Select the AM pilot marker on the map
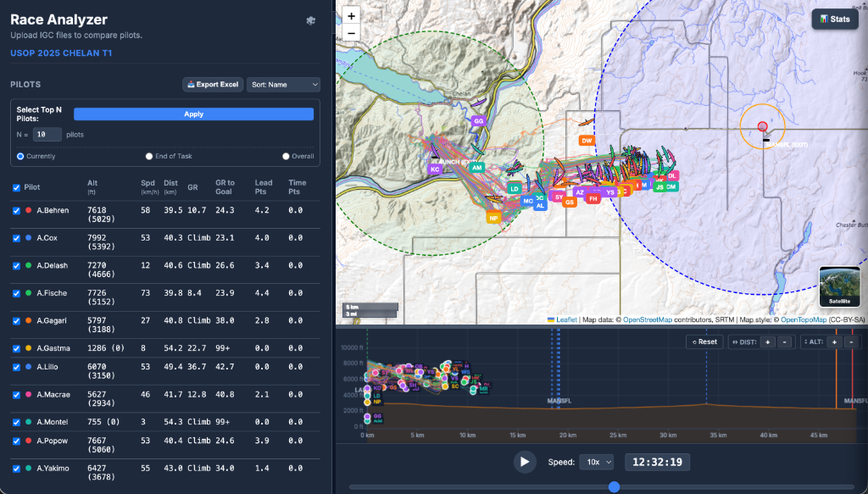The image size is (868, 494). [477, 167]
